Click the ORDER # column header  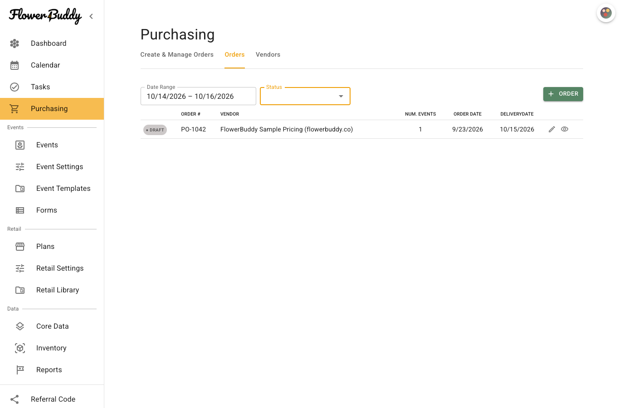coord(190,114)
